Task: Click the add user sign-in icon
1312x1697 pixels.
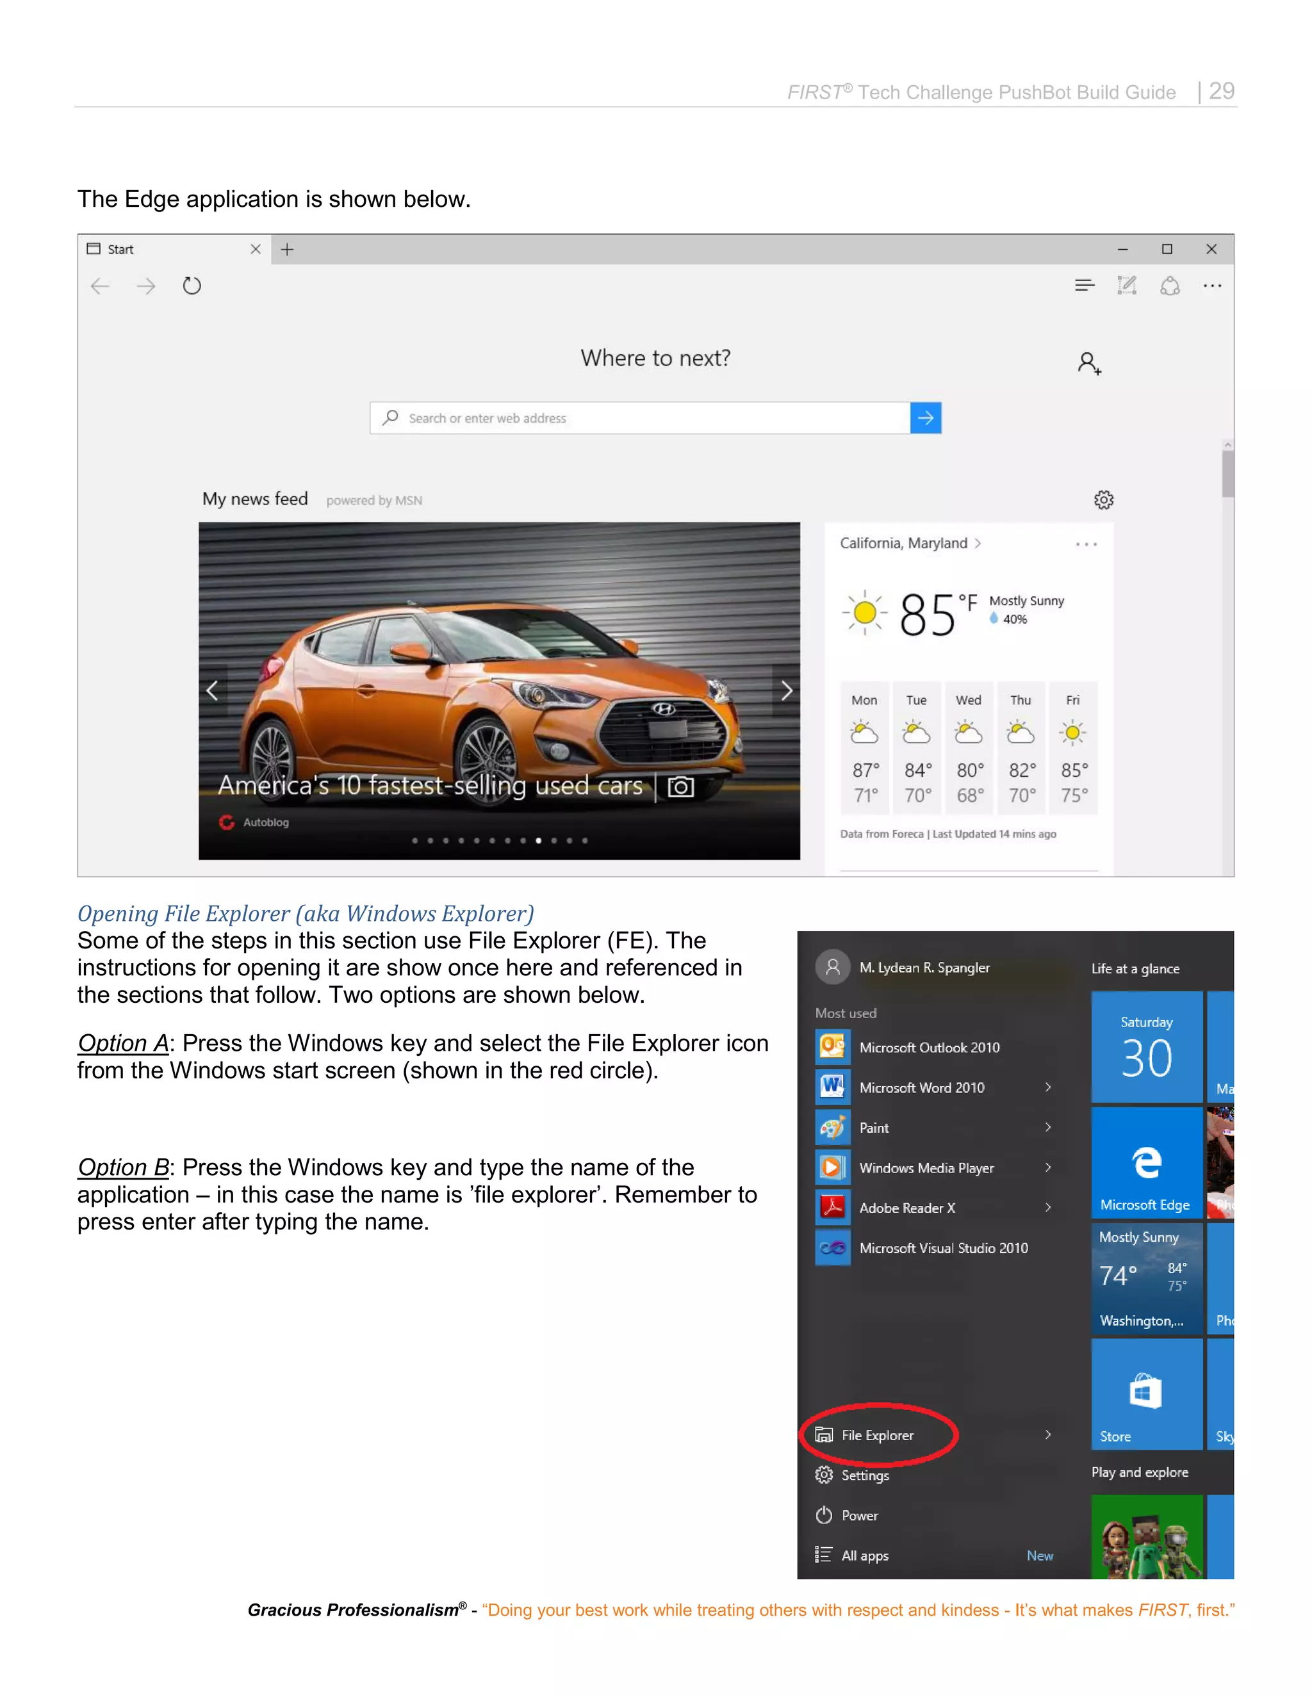Action: pyautogui.click(x=1089, y=363)
